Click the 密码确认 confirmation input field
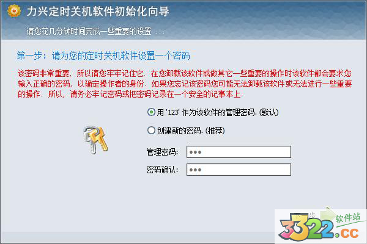 (239, 170)
